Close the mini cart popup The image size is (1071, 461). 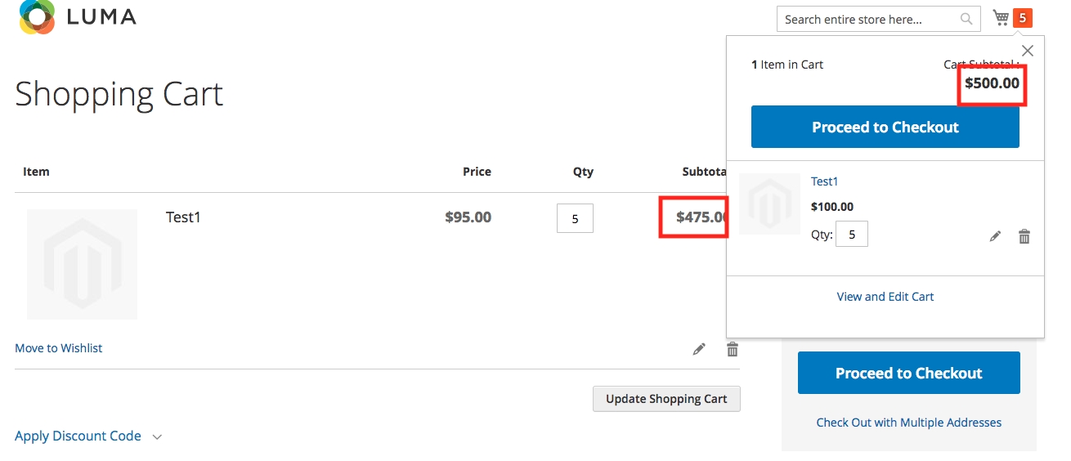tap(1028, 51)
